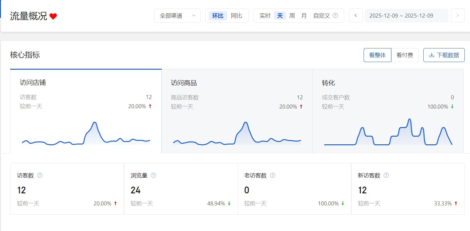The image size is (470, 231).
Task: Toggle view to 看付费
Action: click(x=404, y=55)
